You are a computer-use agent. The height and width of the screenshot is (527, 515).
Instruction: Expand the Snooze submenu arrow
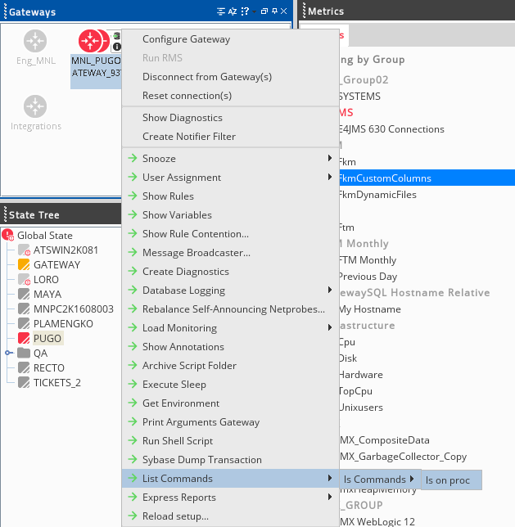(x=330, y=159)
